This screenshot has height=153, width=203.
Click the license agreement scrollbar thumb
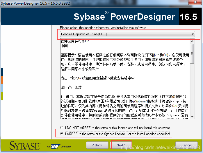(192, 54)
